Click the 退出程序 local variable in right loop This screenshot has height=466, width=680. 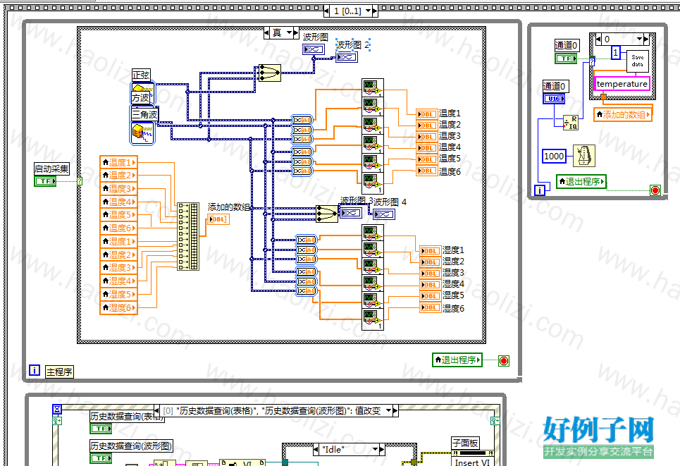click(581, 181)
